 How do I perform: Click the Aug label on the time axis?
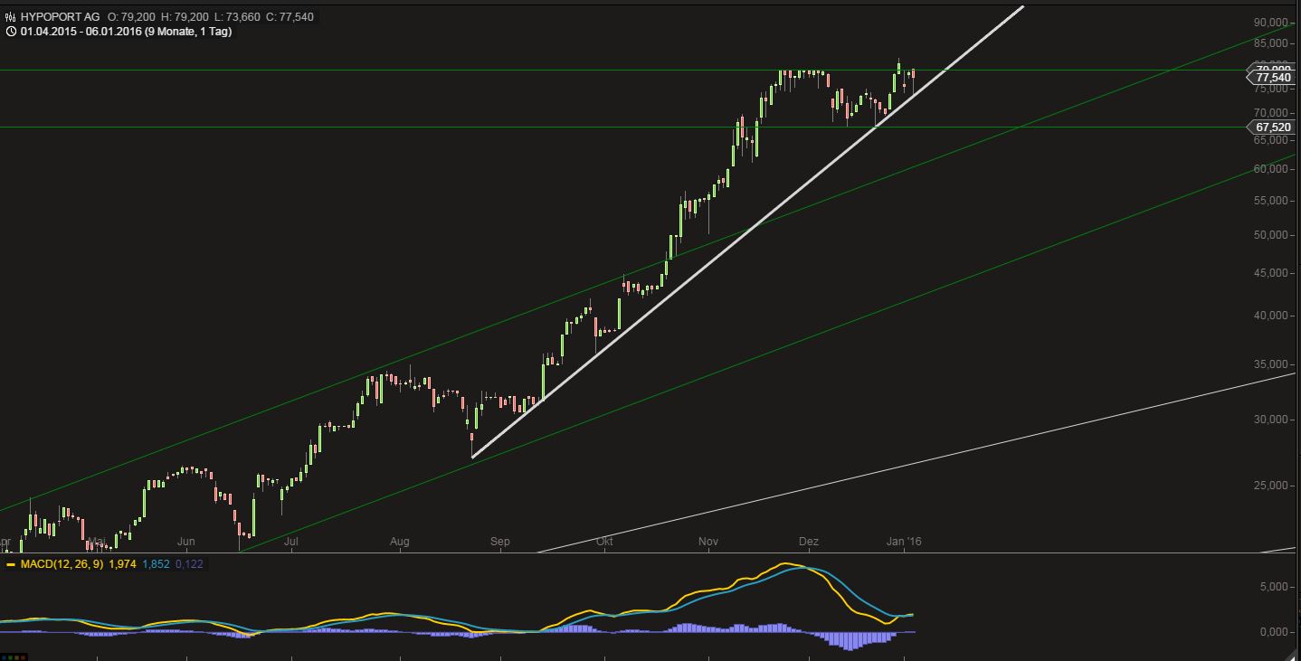pos(399,543)
